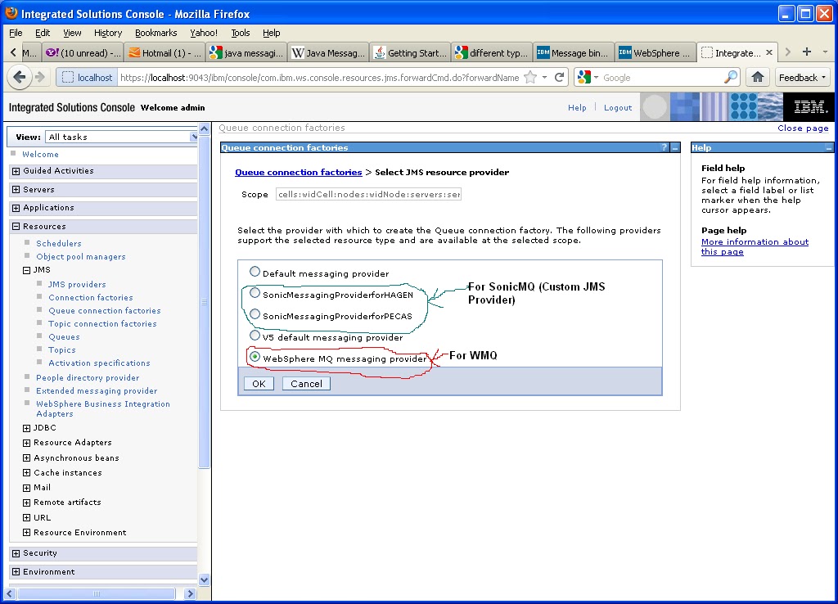The image size is (838, 604).
Task: Select Default messaging provider radio button
Action: [x=255, y=272]
